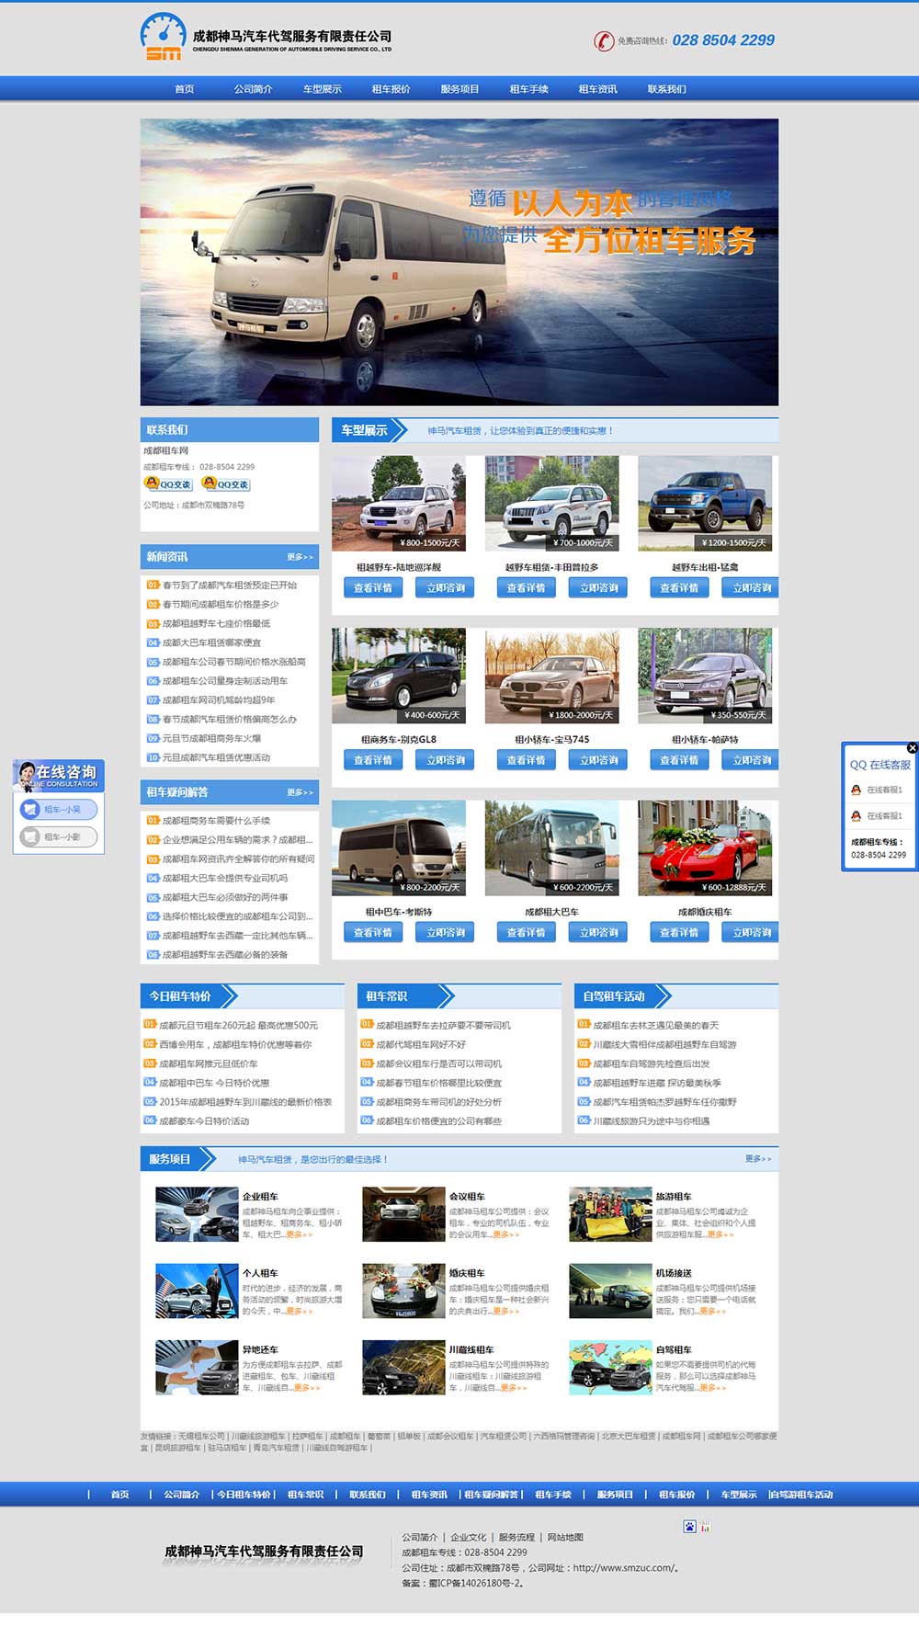This screenshot has width=919, height=1626.
Task: Click 立即咨询 under 宝马745
Action: tap(598, 760)
